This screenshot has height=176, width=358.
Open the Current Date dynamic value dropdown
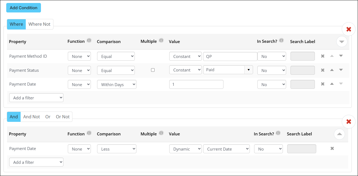pyautogui.click(x=226, y=149)
